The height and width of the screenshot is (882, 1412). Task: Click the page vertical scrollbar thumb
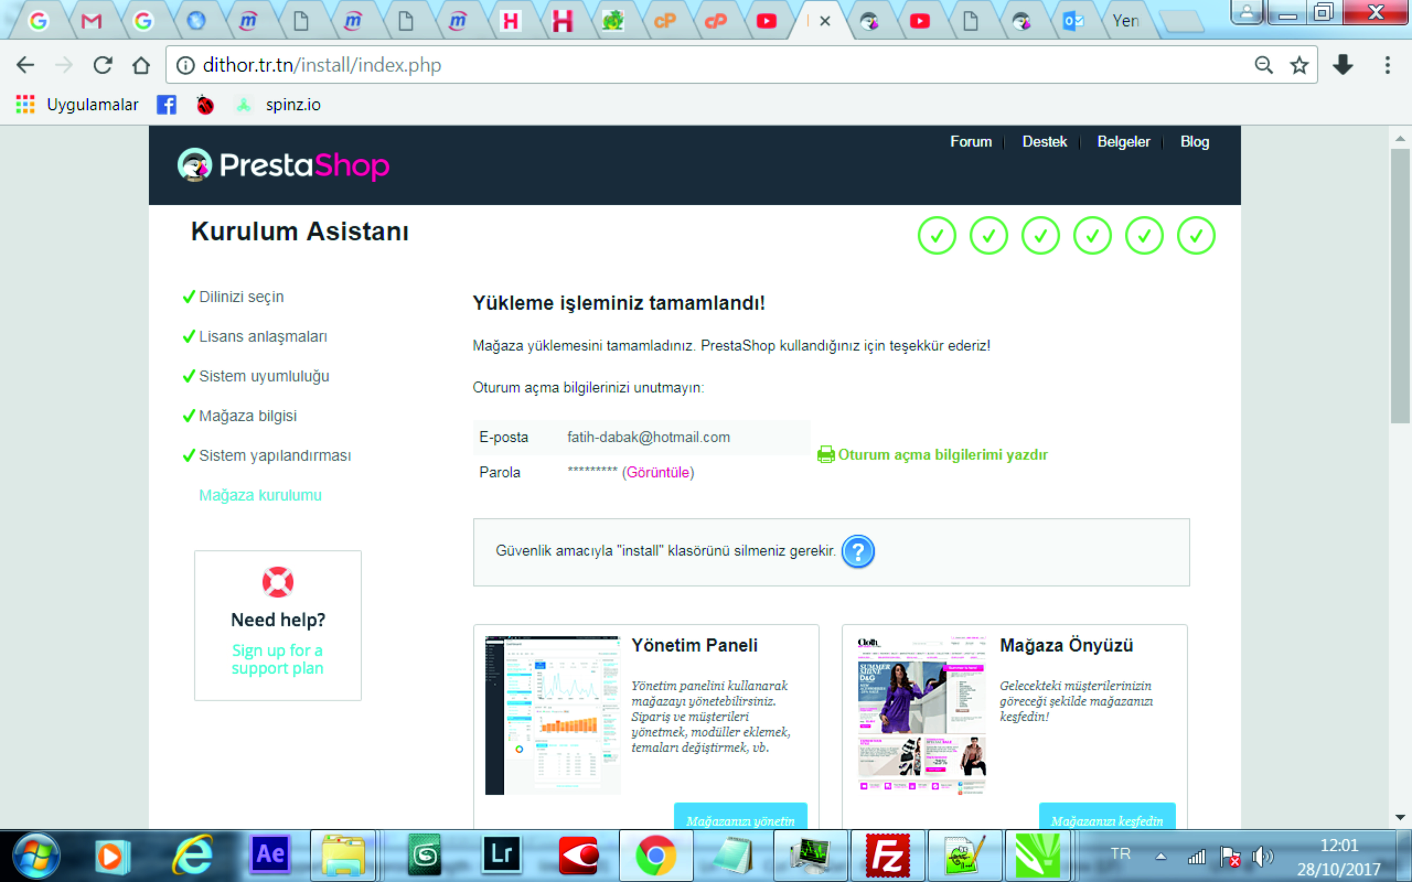pos(1400,286)
